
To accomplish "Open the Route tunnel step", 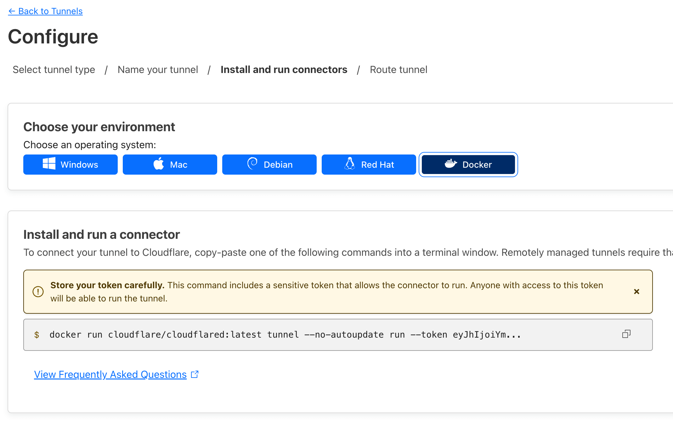I will point(399,70).
